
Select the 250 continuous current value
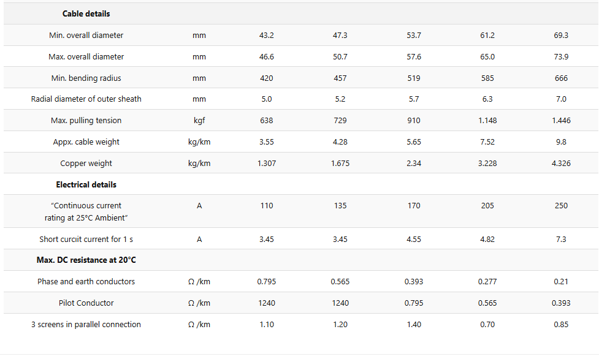[x=561, y=206]
